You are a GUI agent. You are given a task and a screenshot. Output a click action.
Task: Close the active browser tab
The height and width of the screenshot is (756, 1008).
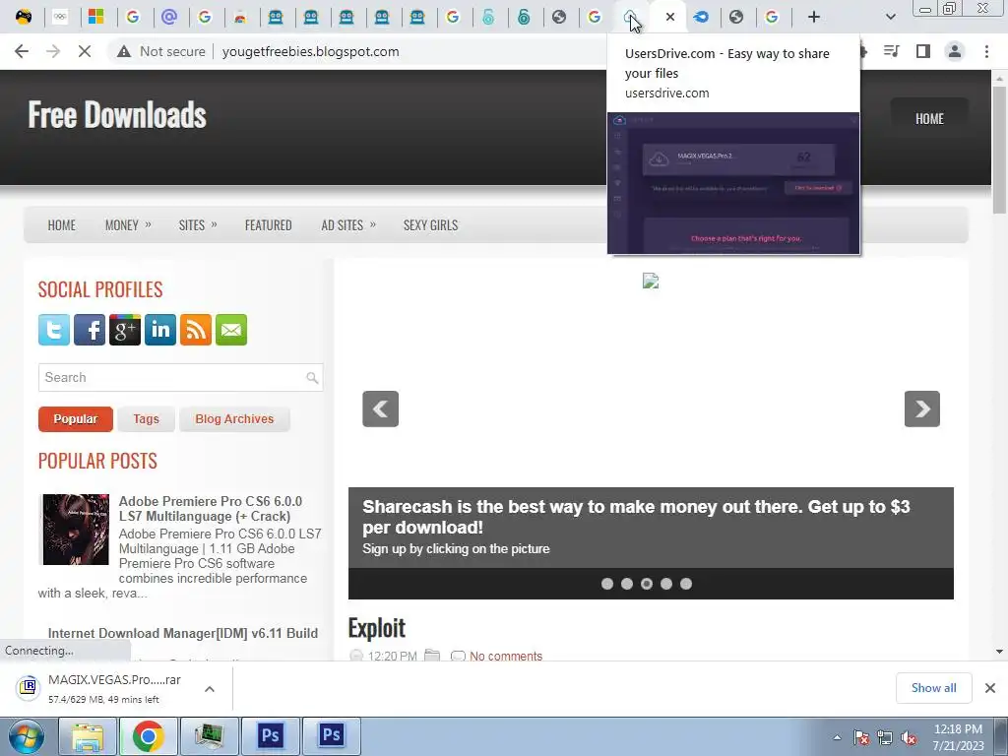click(669, 17)
